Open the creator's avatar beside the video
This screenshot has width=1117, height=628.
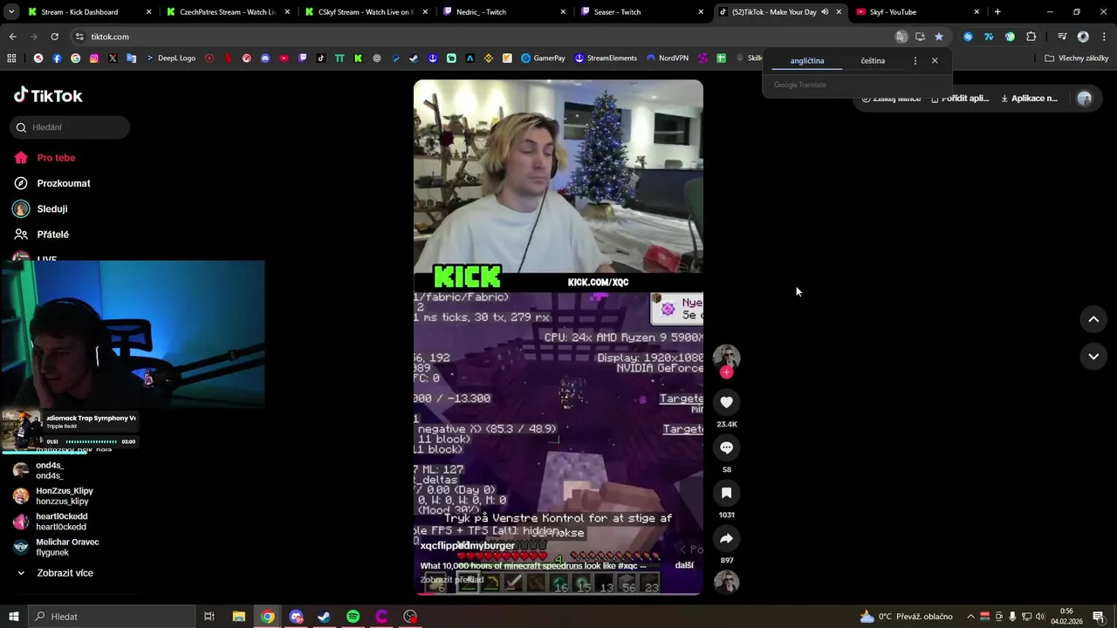tap(726, 357)
